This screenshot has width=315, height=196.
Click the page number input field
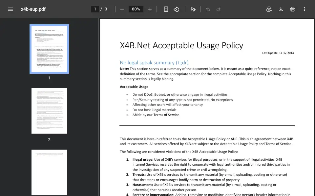click(x=95, y=9)
